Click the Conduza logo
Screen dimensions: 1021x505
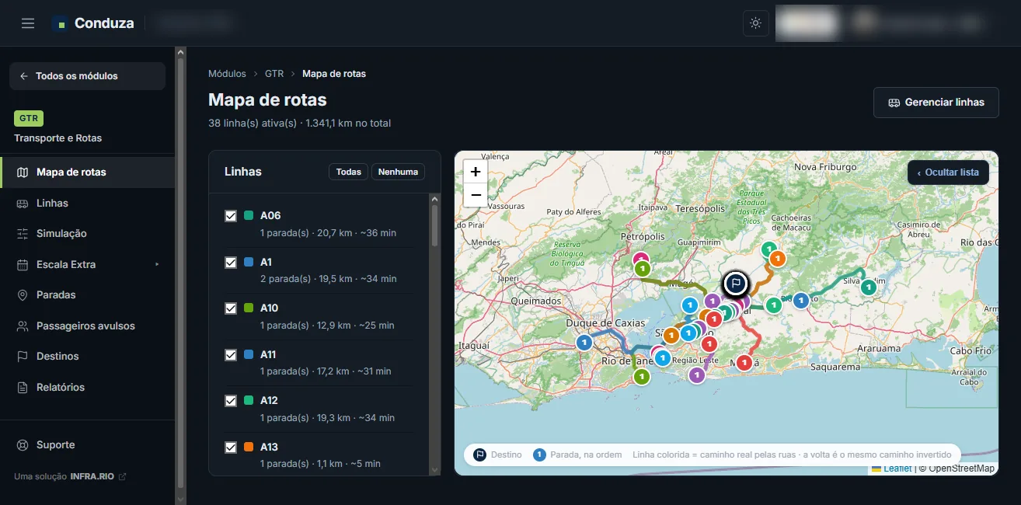pos(93,23)
